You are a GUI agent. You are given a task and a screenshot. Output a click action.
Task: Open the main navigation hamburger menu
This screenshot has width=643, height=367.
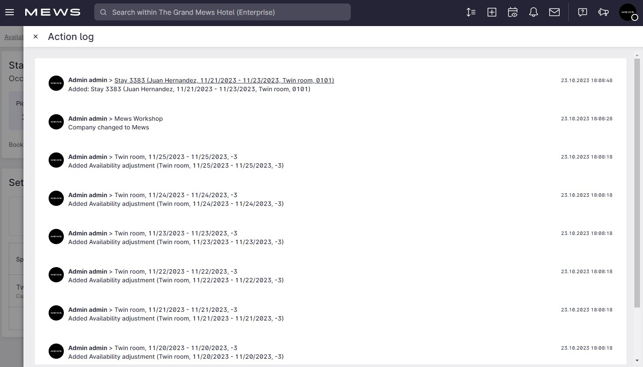pyautogui.click(x=9, y=12)
